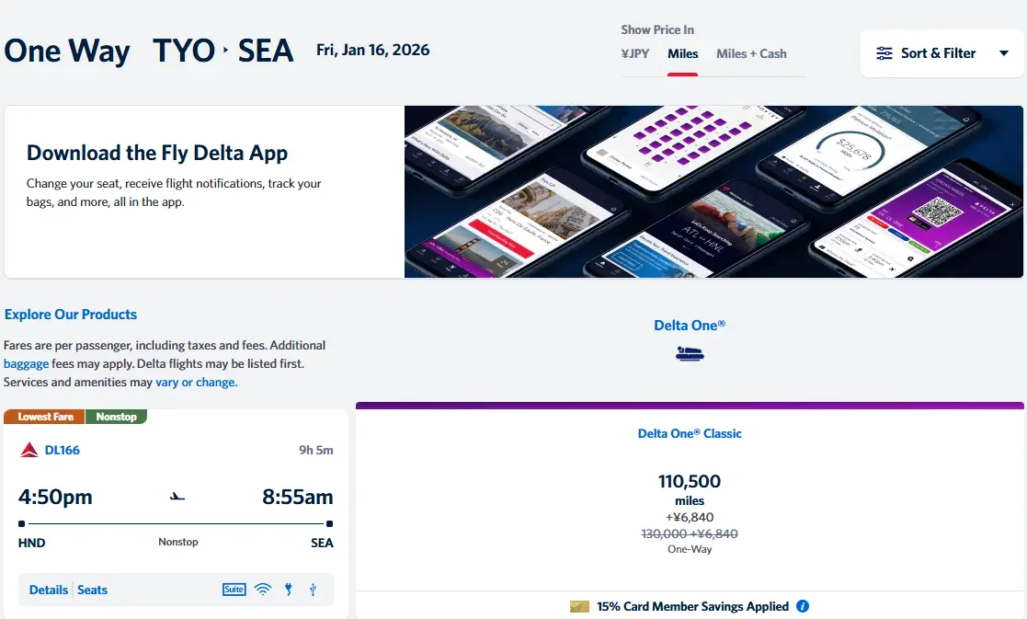Viewport: 1027px width, 619px height.
Task: Open flight DL166 link
Action: (63, 450)
